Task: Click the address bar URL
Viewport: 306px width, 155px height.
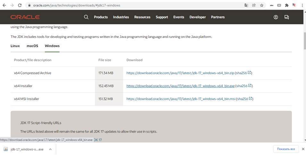Action: [x=77, y=5]
